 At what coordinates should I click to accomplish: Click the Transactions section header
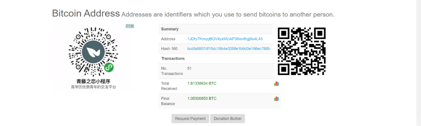pos(173,58)
